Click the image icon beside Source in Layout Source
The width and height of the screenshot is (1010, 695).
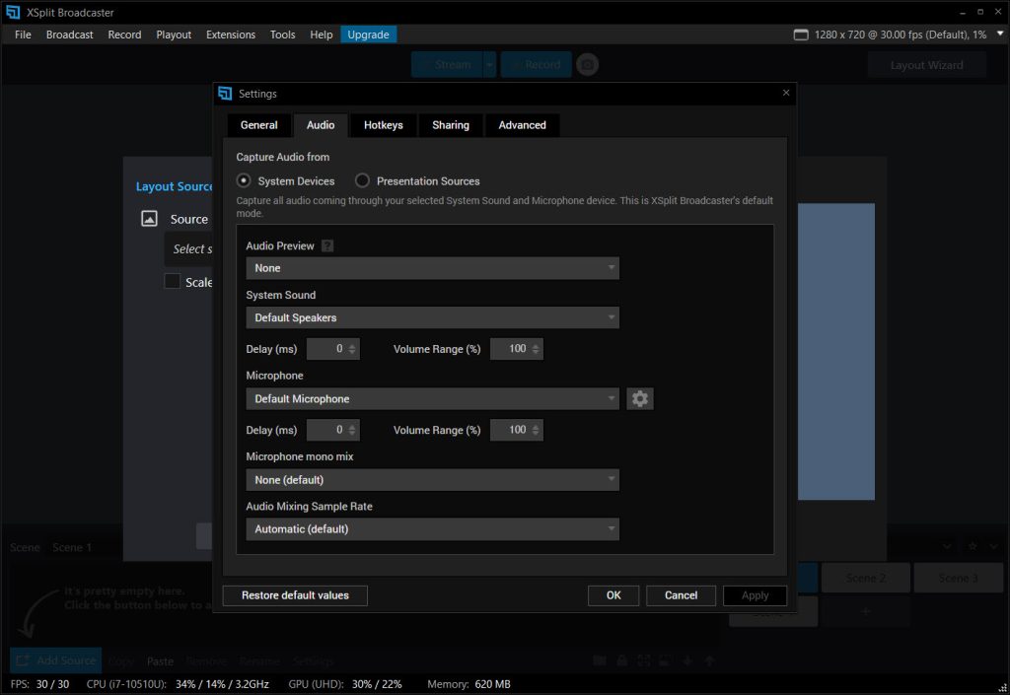150,219
